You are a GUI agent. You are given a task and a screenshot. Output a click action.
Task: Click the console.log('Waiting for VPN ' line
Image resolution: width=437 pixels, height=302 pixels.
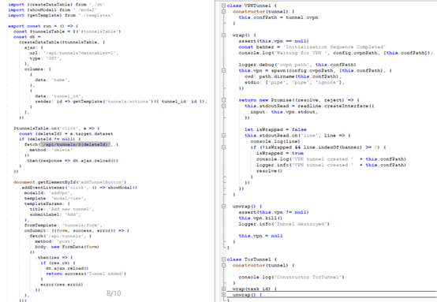point(336,53)
